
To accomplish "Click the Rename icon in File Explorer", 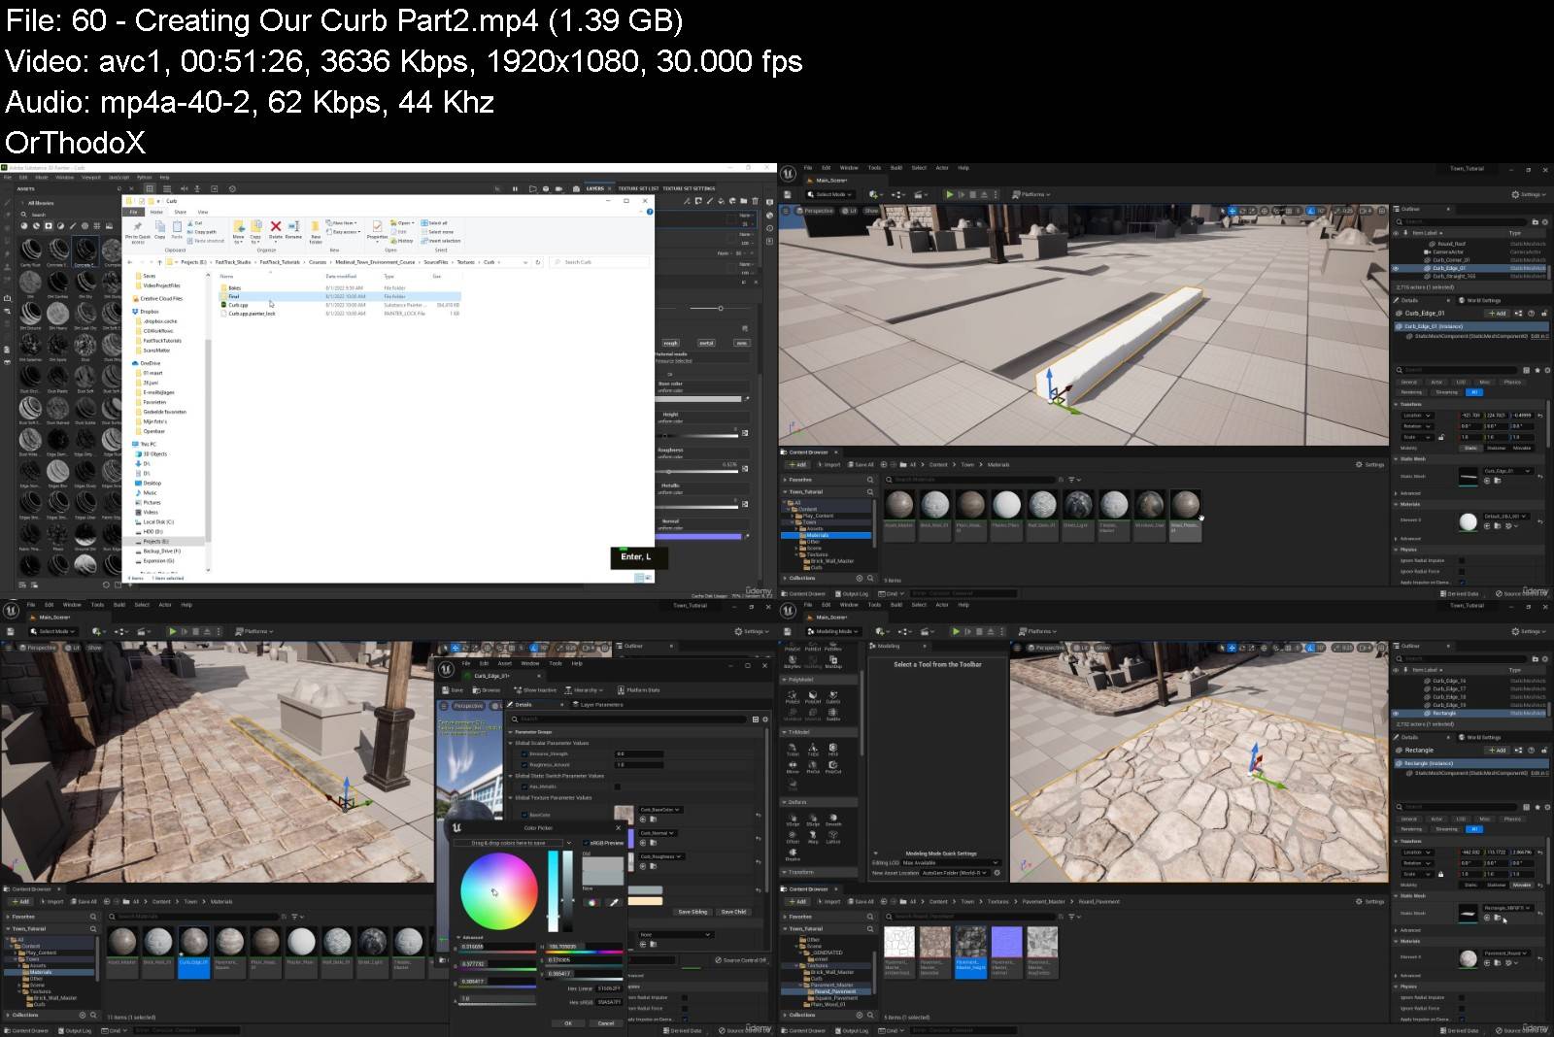I will click(293, 231).
